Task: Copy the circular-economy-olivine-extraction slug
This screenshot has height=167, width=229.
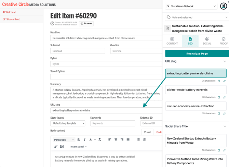Action: tap(219, 114)
